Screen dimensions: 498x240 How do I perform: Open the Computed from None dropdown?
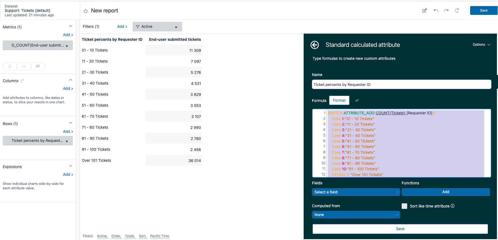(356, 215)
